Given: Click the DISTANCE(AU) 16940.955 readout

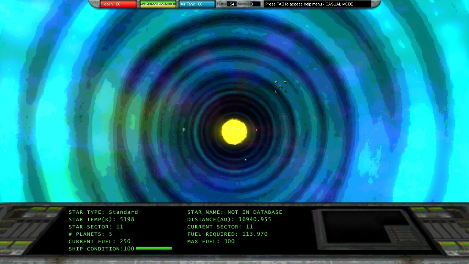Looking at the screenshot, I should [229, 219].
